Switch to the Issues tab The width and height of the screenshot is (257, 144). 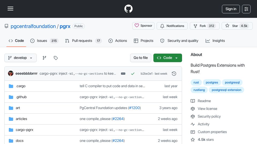point(44,41)
